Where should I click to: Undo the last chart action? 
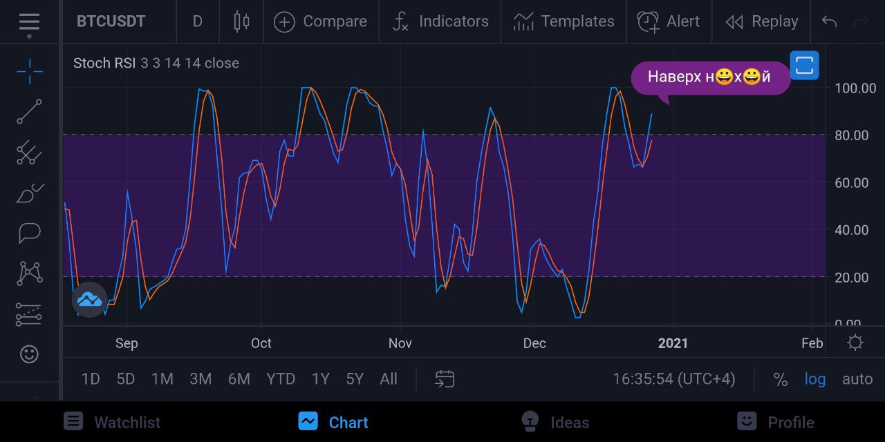tap(829, 21)
